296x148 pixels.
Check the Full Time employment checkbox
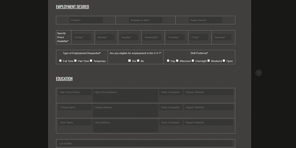tap(61, 61)
